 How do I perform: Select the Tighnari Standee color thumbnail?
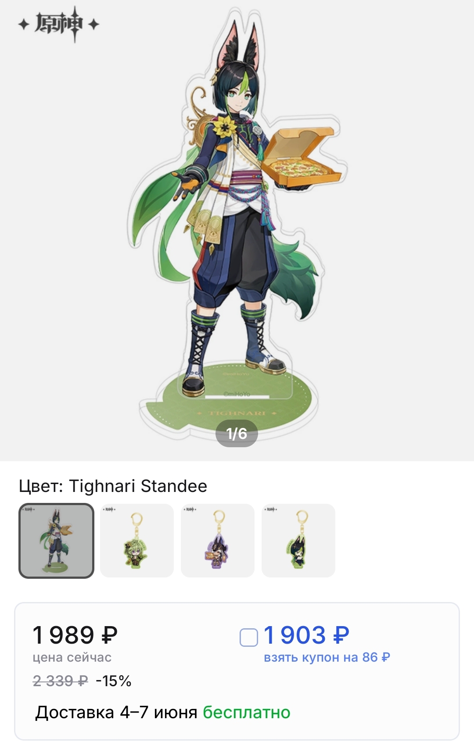pyautogui.click(x=56, y=541)
